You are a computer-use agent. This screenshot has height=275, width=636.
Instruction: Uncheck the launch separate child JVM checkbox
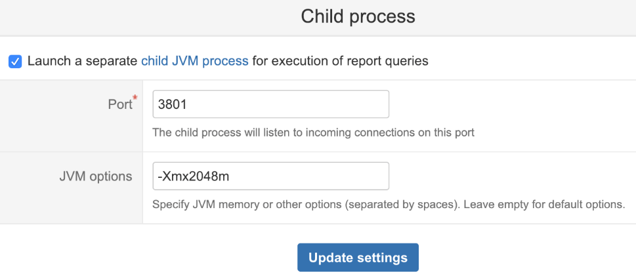(x=15, y=62)
